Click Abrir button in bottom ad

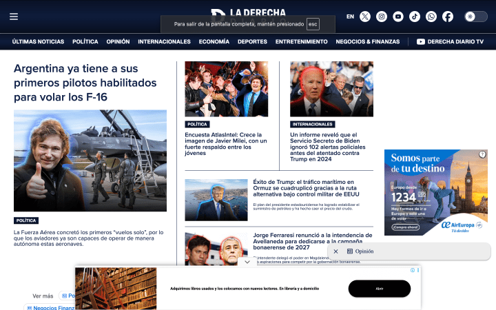[380, 289]
